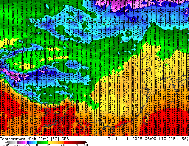Click the '-22' legend label
The image size is (189, 146).
coord(17,145)
